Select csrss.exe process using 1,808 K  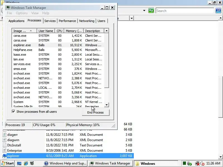coord(58,40)
